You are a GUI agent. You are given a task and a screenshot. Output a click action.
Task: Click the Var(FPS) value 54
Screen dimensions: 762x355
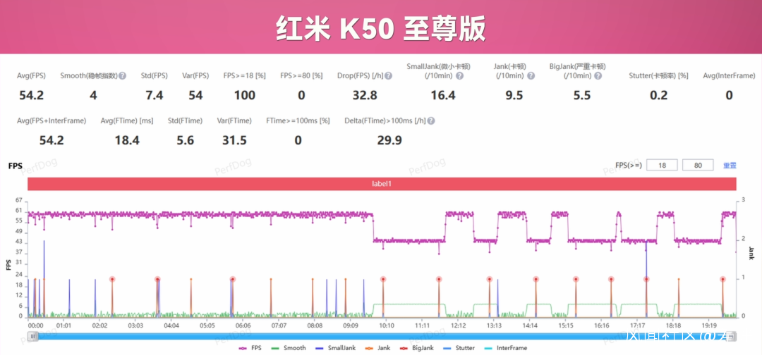point(196,96)
